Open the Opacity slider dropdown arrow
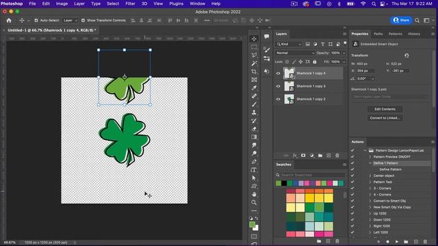Screen dimensions: 438x246 click(344, 53)
